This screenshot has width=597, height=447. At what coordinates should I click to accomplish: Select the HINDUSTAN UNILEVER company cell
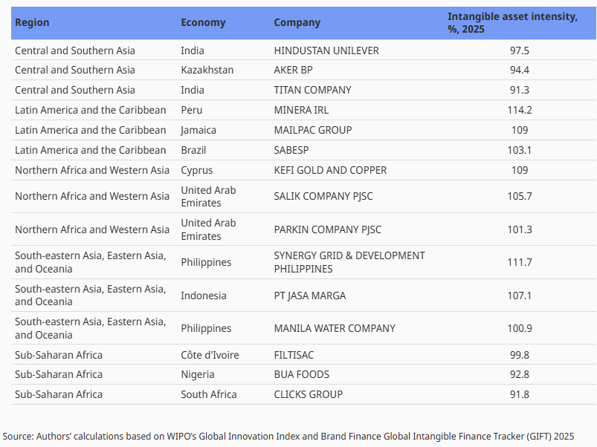pos(326,50)
